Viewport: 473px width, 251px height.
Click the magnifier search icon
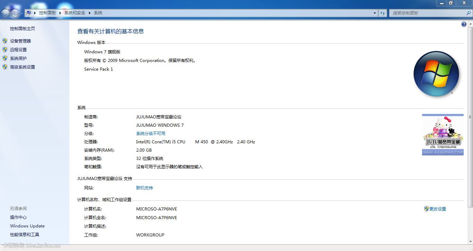tap(469, 13)
